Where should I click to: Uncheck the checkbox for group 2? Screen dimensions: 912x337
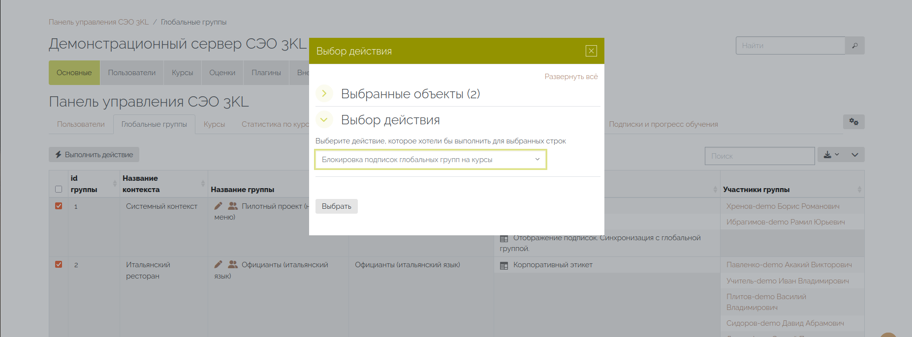(59, 265)
